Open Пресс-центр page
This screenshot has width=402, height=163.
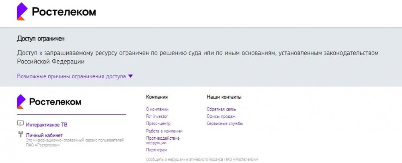[x=158, y=124]
